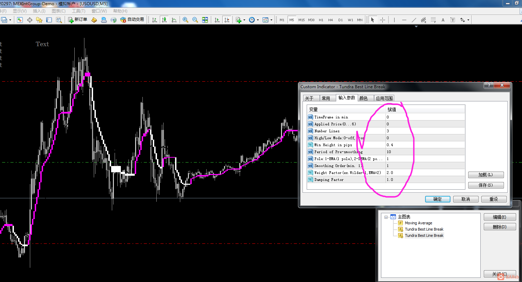Select the W1 timeframe
Viewport: 522px width, 282px height.
(350, 20)
